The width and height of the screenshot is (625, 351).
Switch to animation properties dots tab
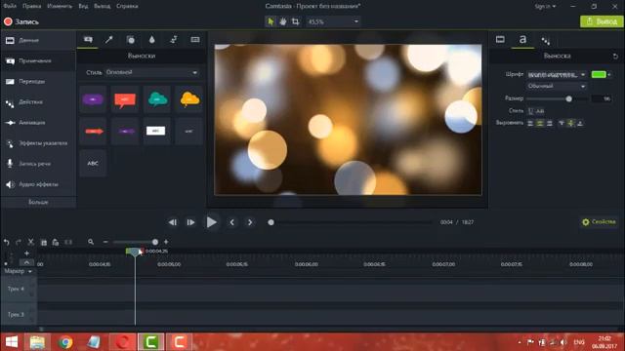546,40
